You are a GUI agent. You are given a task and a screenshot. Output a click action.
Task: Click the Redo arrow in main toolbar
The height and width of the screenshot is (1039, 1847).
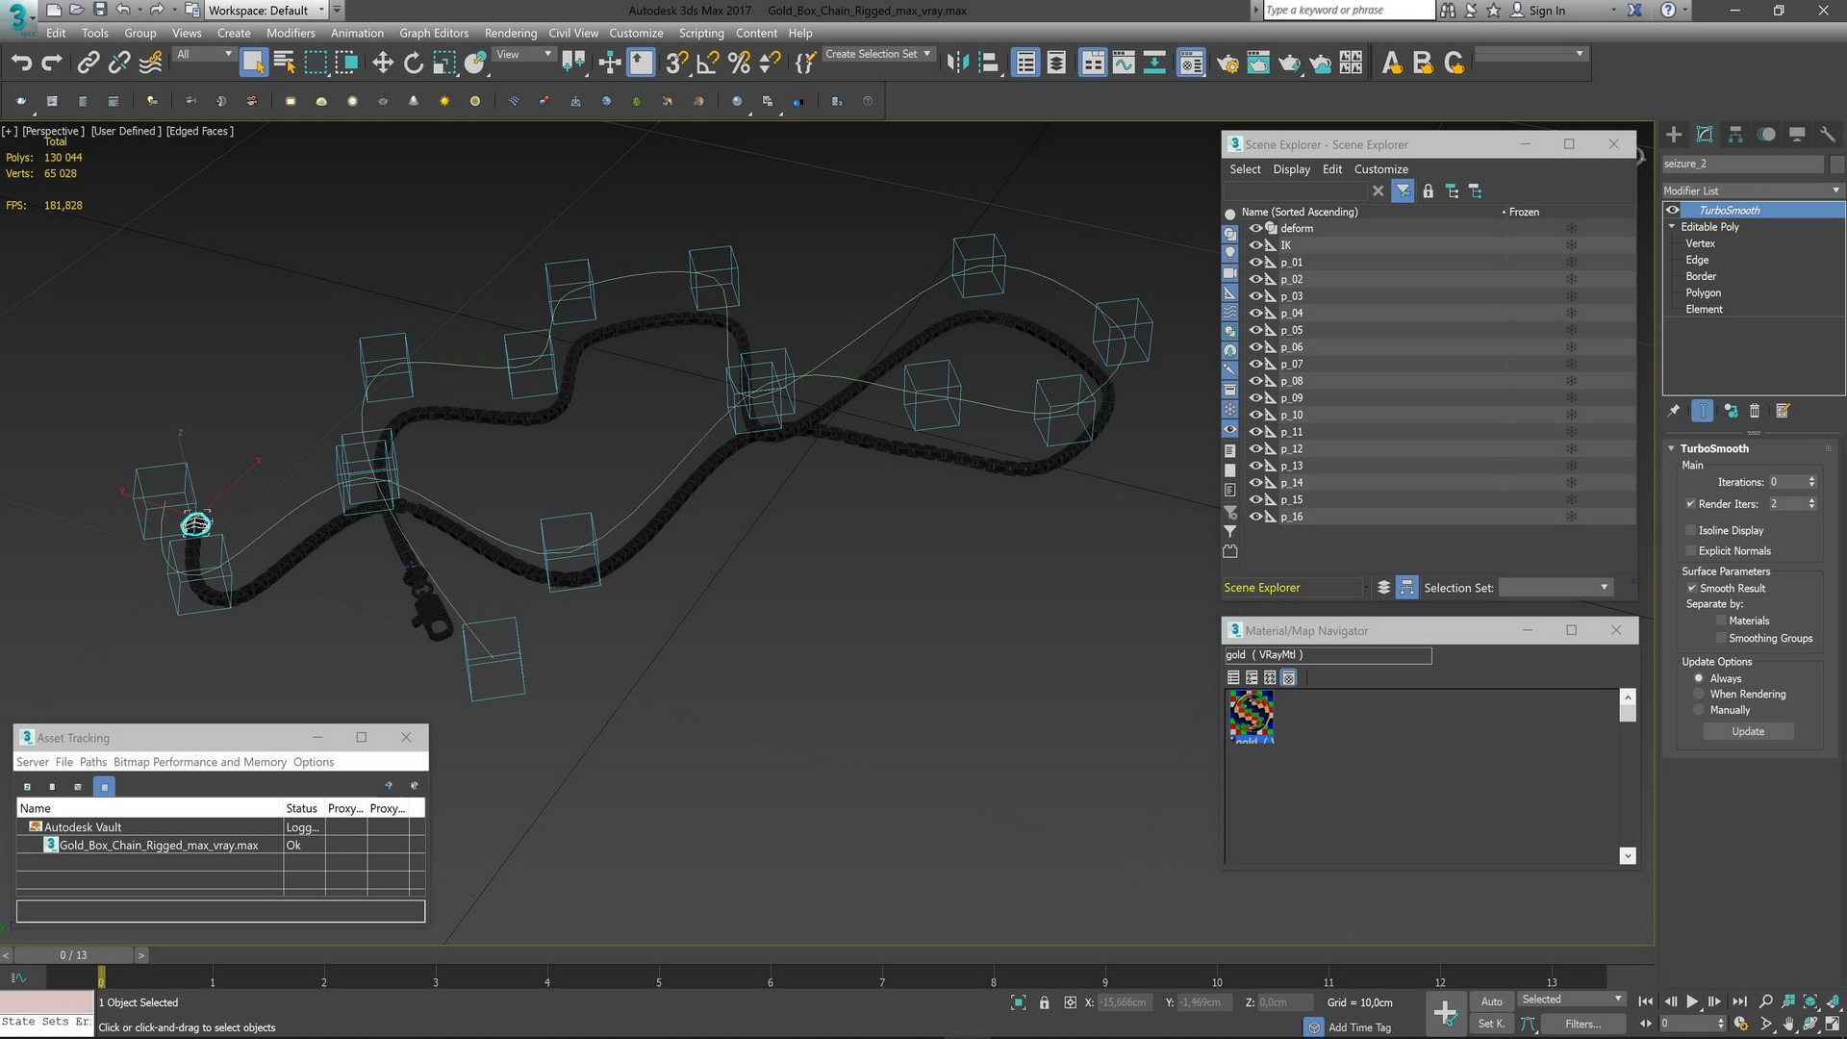(52, 63)
